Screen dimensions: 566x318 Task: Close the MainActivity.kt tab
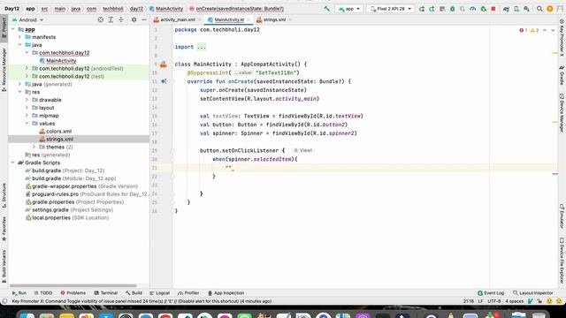pyautogui.click(x=249, y=19)
